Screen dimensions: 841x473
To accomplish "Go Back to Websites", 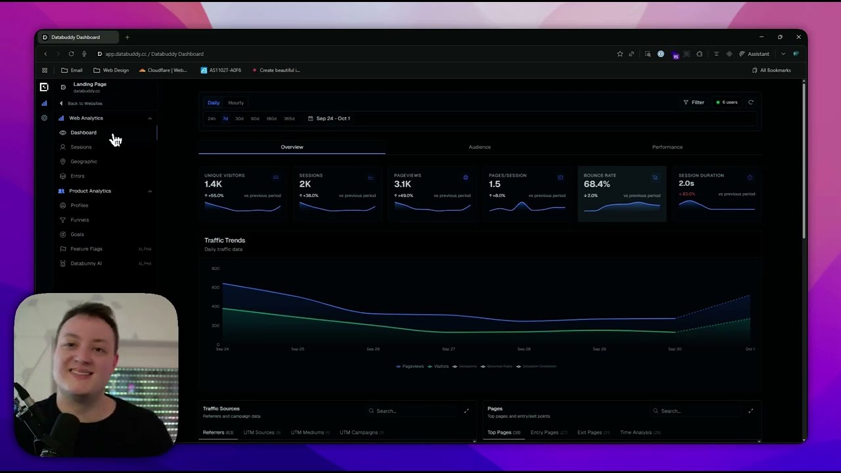I will click(x=81, y=103).
